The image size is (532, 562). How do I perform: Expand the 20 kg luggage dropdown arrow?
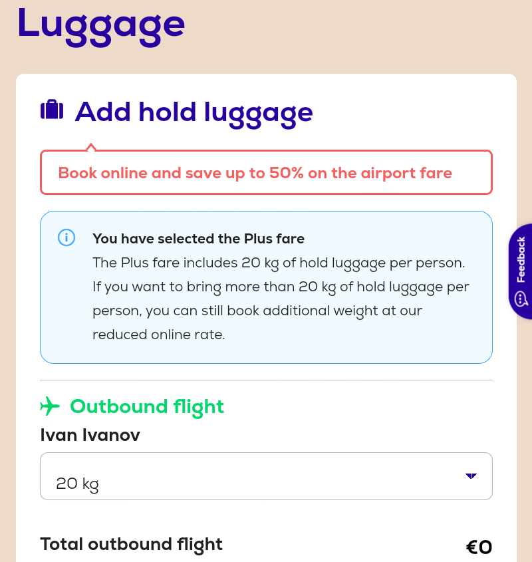[471, 476]
